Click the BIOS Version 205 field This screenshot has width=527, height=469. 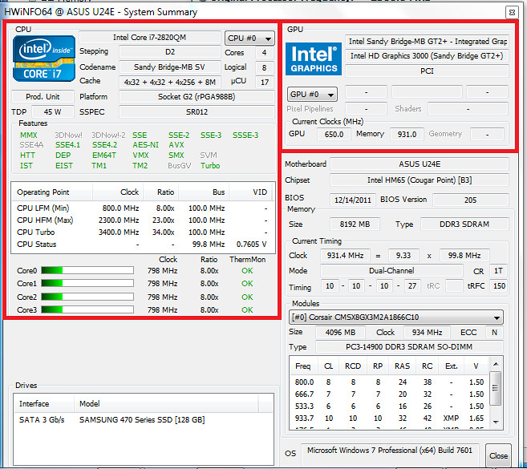click(471, 200)
